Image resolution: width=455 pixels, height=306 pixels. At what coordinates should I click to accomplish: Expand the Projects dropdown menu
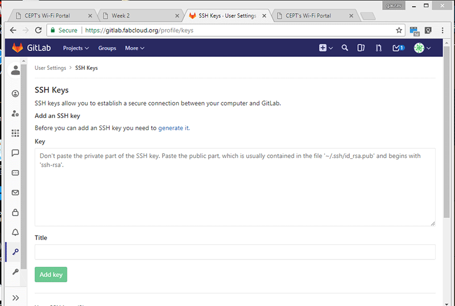[x=76, y=48]
